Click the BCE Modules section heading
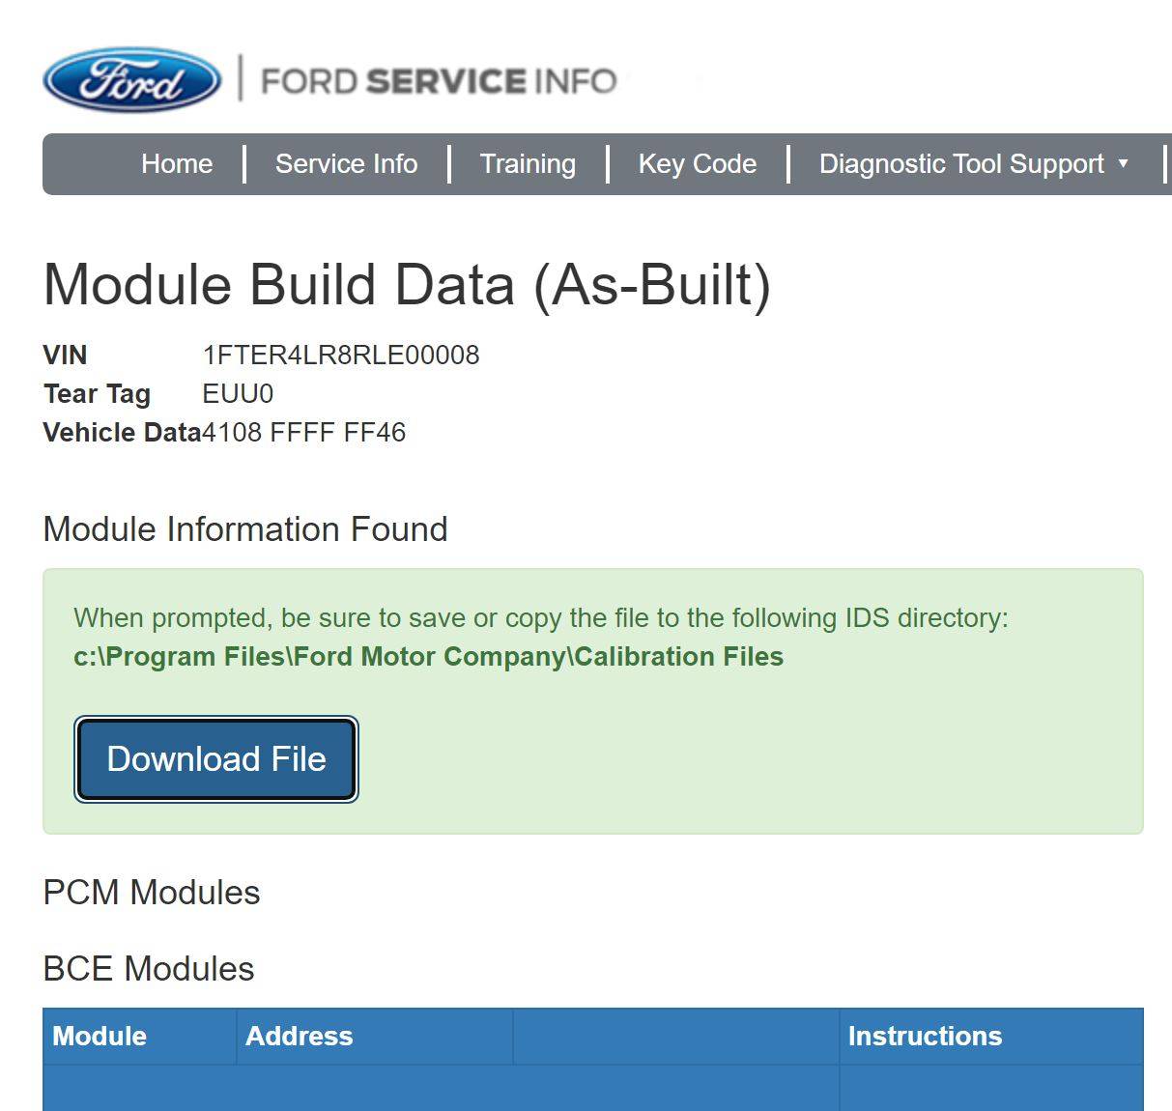Viewport: 1172px width, 1111px height. 149,969
